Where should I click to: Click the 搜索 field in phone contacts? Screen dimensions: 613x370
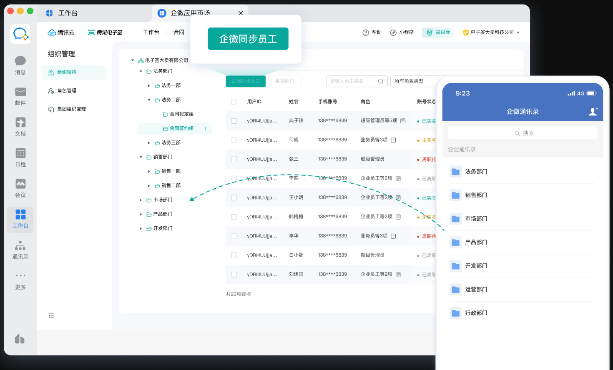(523, 133)
